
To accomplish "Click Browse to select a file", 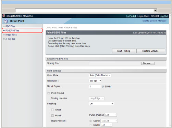I will [148, 63].
